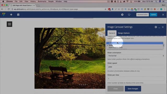This screenshot has height=94, width=167.
Task: Open the View menu
Action: coord(26,1)
